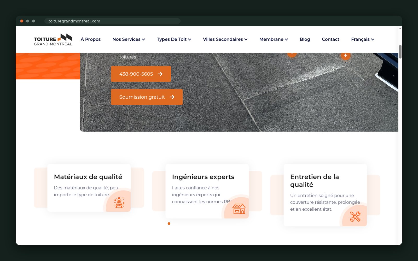Click the arrow icon on Soumission gratuit
Image resolution: width=418 pixels, height=261 pixels.
pyautogui.click(x=172, y=97)
